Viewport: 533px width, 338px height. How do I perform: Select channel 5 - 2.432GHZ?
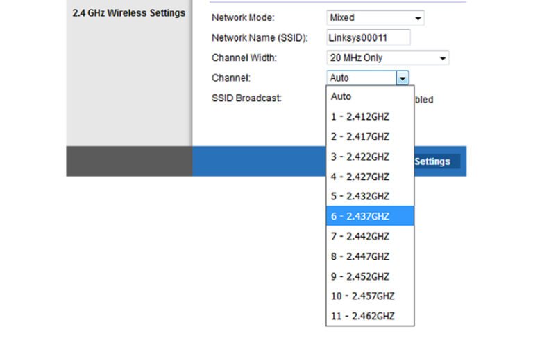click(x=370, y=196)
